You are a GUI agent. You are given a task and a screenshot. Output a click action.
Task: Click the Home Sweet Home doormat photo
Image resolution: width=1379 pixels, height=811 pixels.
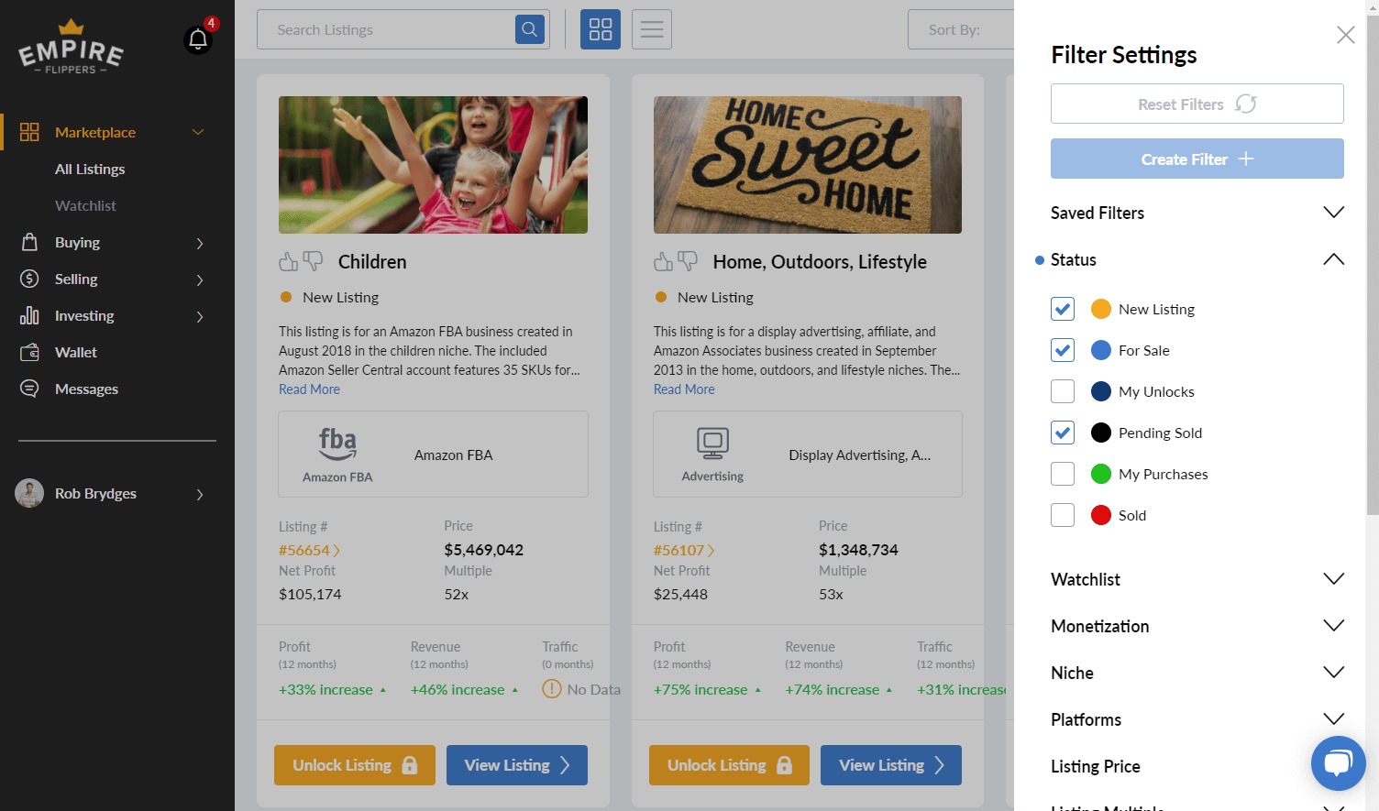pos(808,165)
